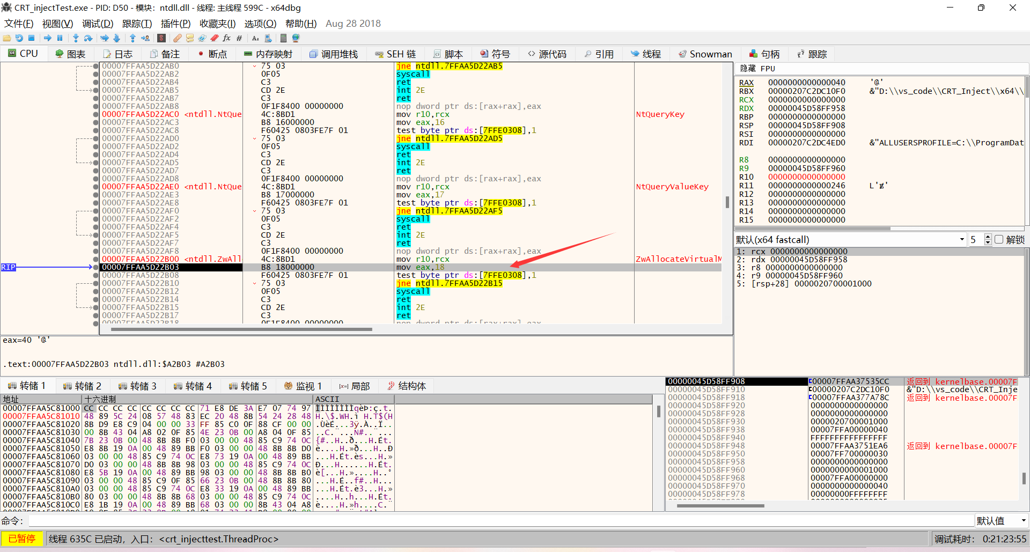
Task: Open the Labels tag icon
Action: coord(202,38)
